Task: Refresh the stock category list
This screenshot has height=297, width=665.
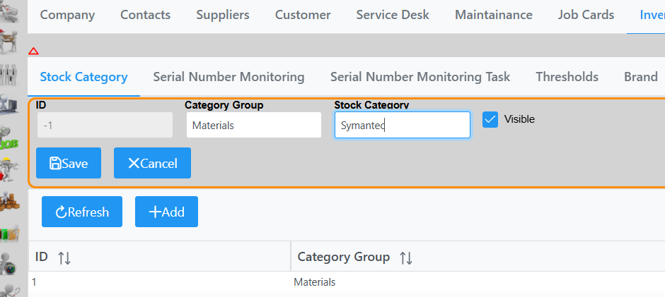Action: tap(81, 212)
